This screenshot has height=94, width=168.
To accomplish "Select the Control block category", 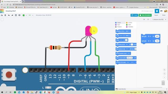I will (x=130, y=23).
